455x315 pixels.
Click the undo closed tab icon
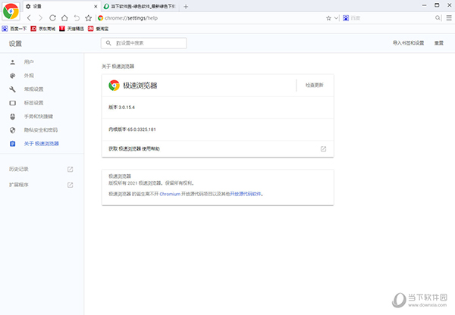tap(77, 18)
